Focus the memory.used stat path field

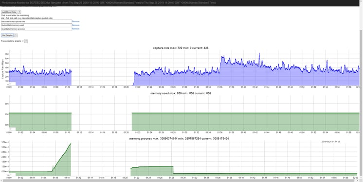tap(36, 25)
